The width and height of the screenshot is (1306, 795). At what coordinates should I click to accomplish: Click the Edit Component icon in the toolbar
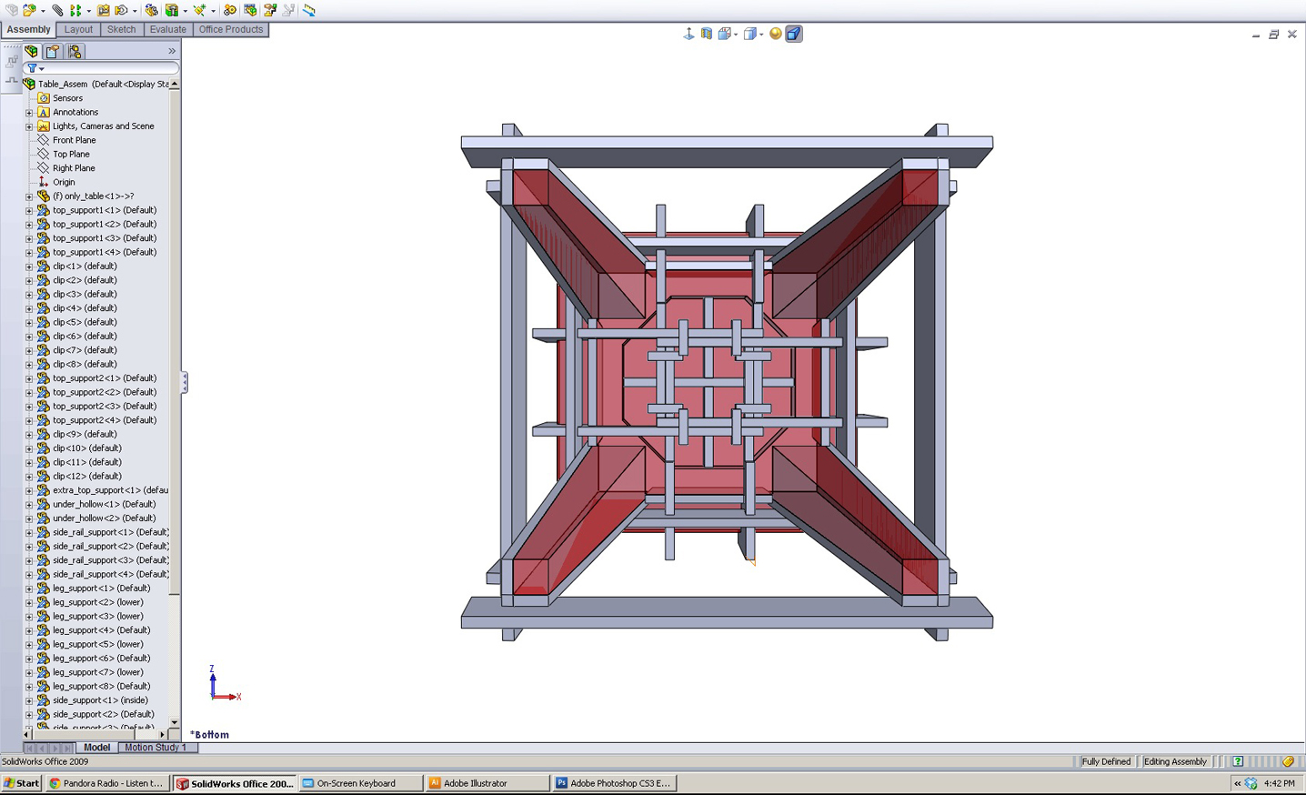(x=11, y=10)
